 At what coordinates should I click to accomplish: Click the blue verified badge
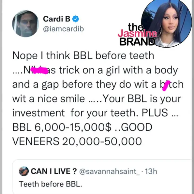point(76,19)
